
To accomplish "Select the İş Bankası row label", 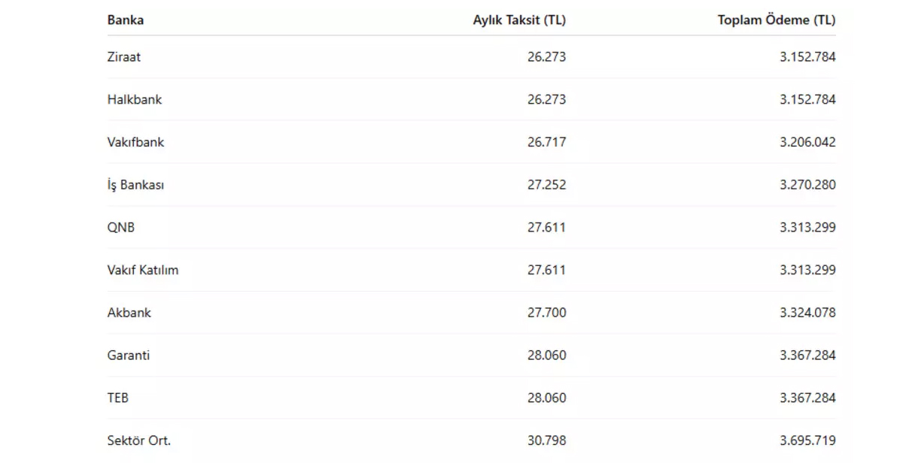I will (135, 185).
